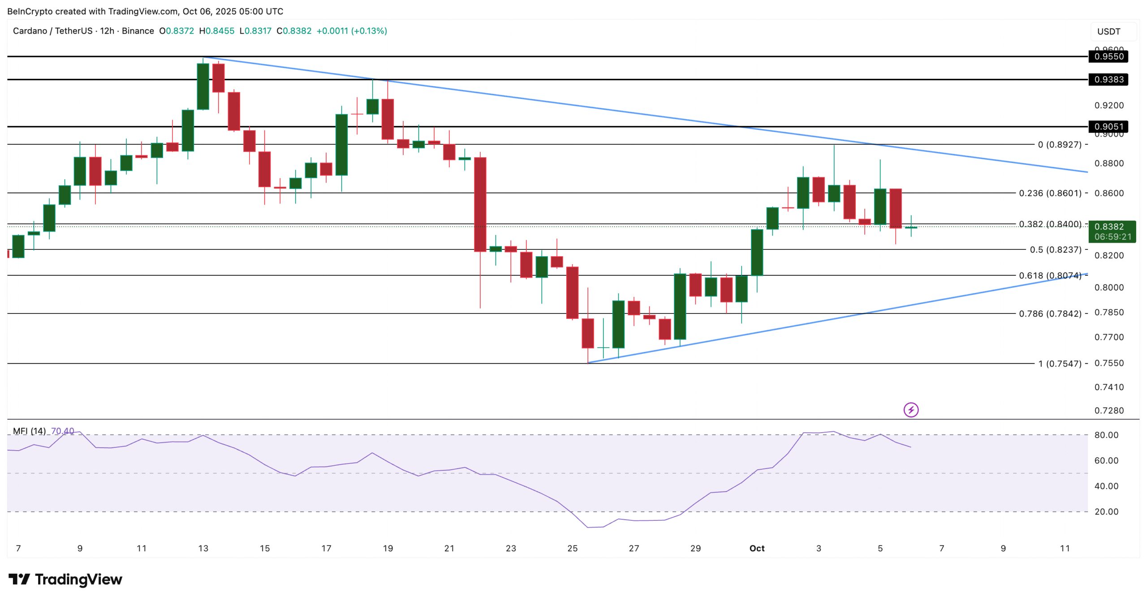The width and height of the screenshot is (1147, 601).
Task: Select the MFI (14) indicator label
Action: pos(30,431)
